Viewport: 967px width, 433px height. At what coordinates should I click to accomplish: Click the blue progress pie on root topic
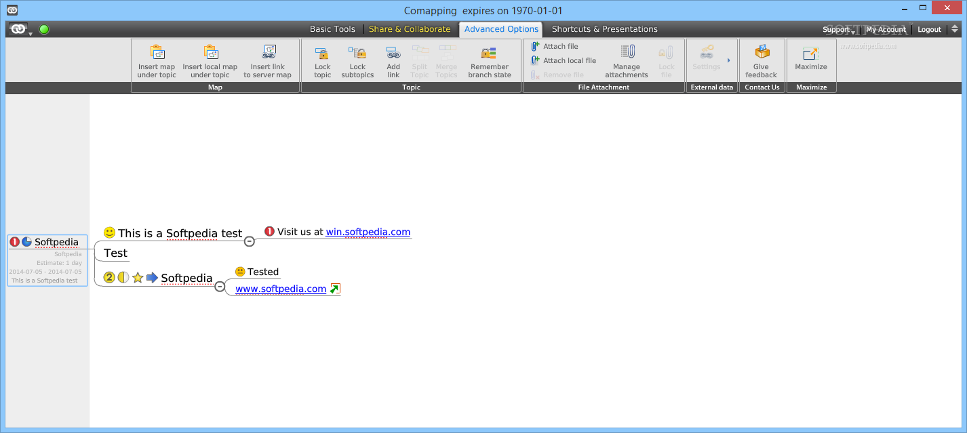pos(27,241)
